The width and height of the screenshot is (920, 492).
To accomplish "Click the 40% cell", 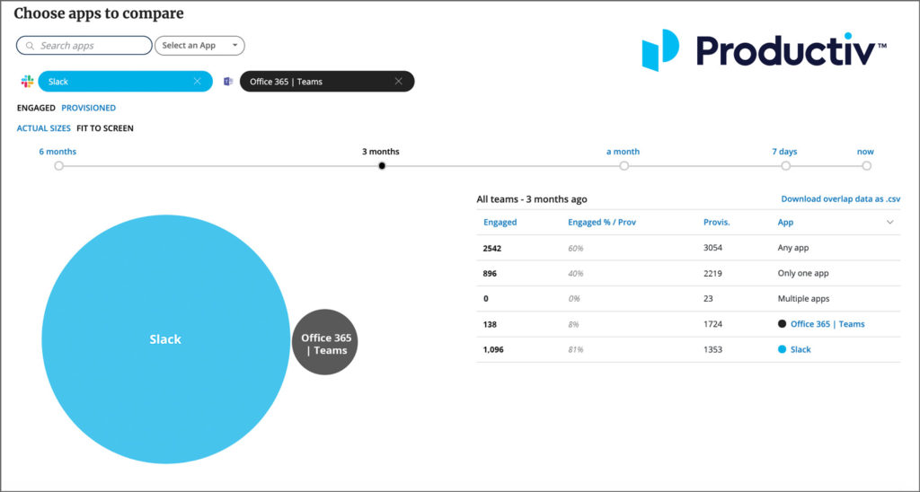I will [576, 273].
